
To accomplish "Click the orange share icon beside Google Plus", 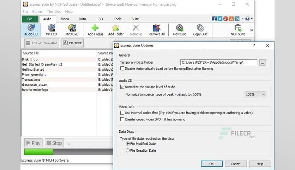I will 231,19.
